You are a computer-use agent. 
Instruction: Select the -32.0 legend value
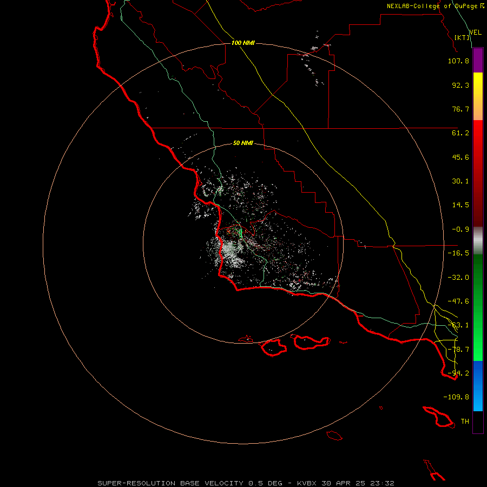tap(458, 278)
